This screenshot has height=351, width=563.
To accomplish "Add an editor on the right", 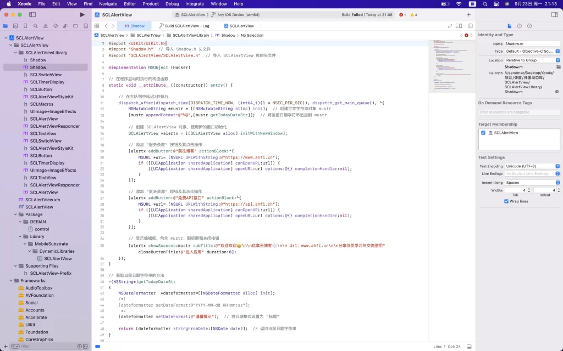I will [x=471, y=26].
